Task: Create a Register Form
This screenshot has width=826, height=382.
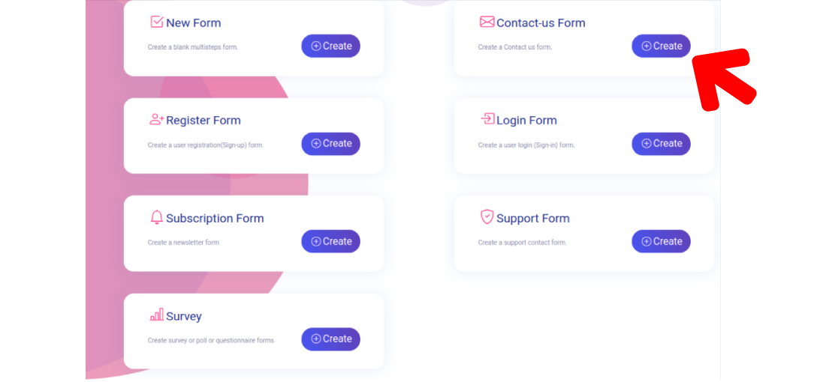Action: click(330, 144)
